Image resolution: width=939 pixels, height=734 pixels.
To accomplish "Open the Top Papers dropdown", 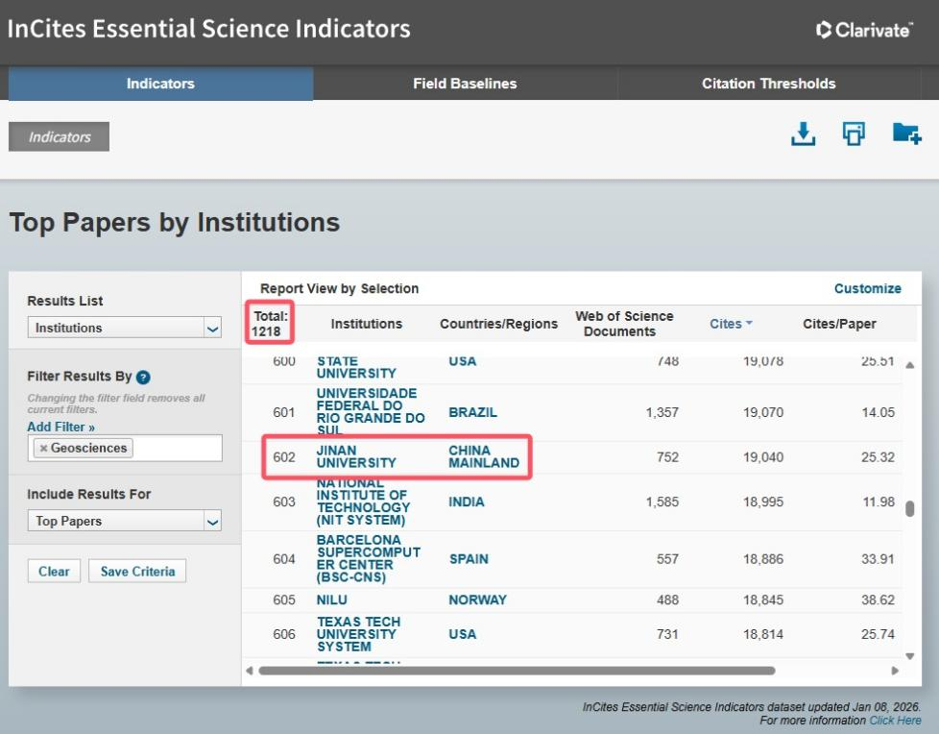I will (x=212, y=522).
